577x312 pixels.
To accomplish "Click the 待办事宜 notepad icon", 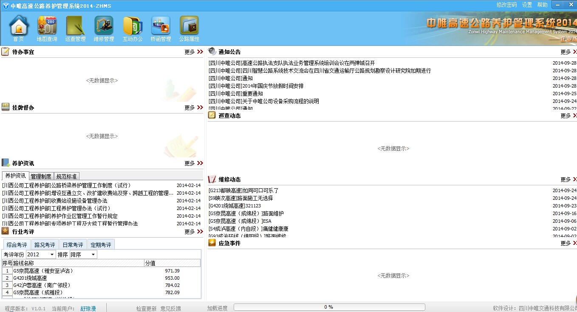I will coord(6,52).
